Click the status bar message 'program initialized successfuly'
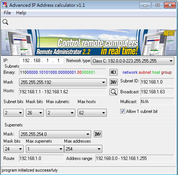 tap(30, 170)
